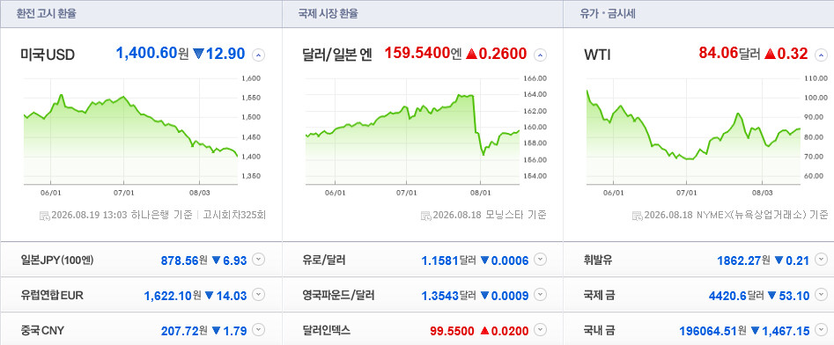Expand the 유럽연합 EUR row
This screenshot has height=345, width=834.
tap(258, 295)
